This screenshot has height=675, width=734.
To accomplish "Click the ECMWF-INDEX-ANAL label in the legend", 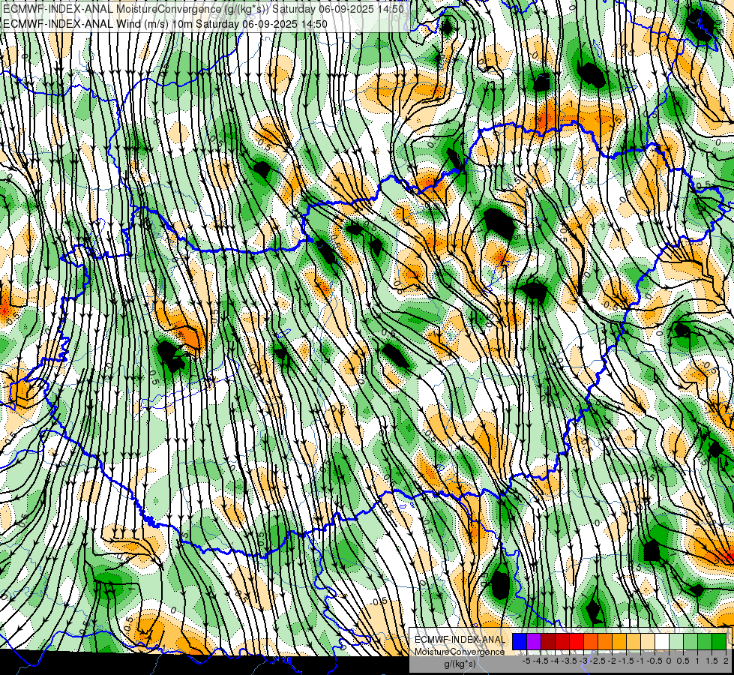I will pos(460,640).
